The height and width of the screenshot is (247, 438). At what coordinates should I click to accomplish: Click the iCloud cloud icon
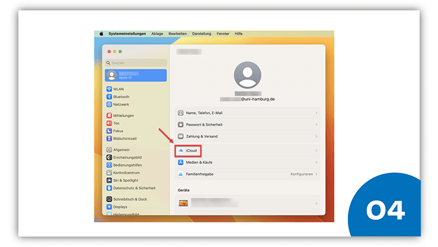[180, 150]
